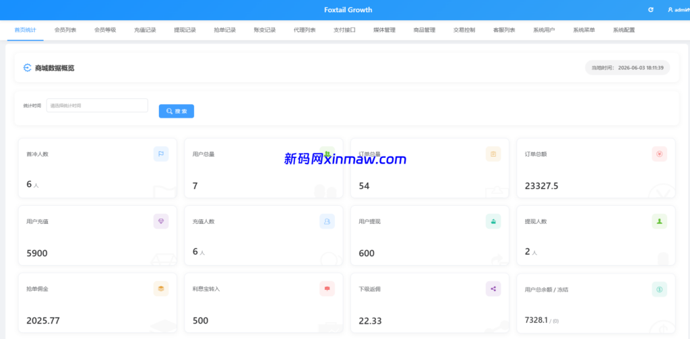This screenshot has height=339, width=690.
Task: Open the 账变记录 tab
Action: [265, 30]
